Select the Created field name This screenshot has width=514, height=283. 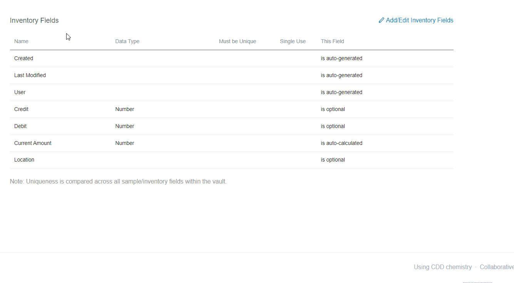[23, 58]
